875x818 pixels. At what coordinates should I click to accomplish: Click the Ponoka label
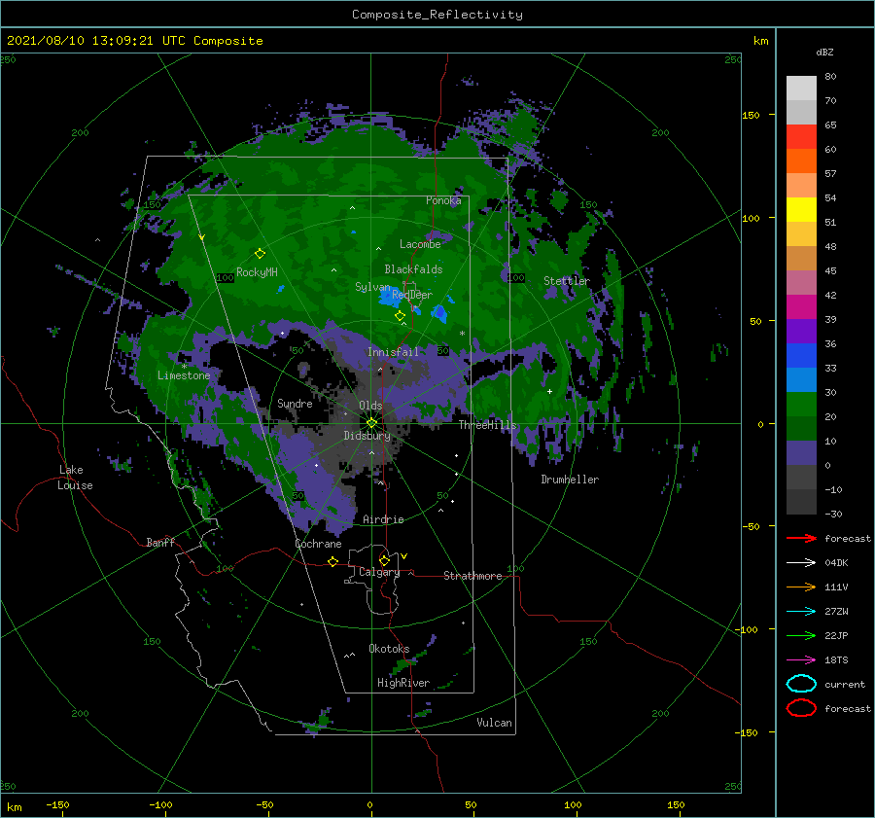(443, 200)
